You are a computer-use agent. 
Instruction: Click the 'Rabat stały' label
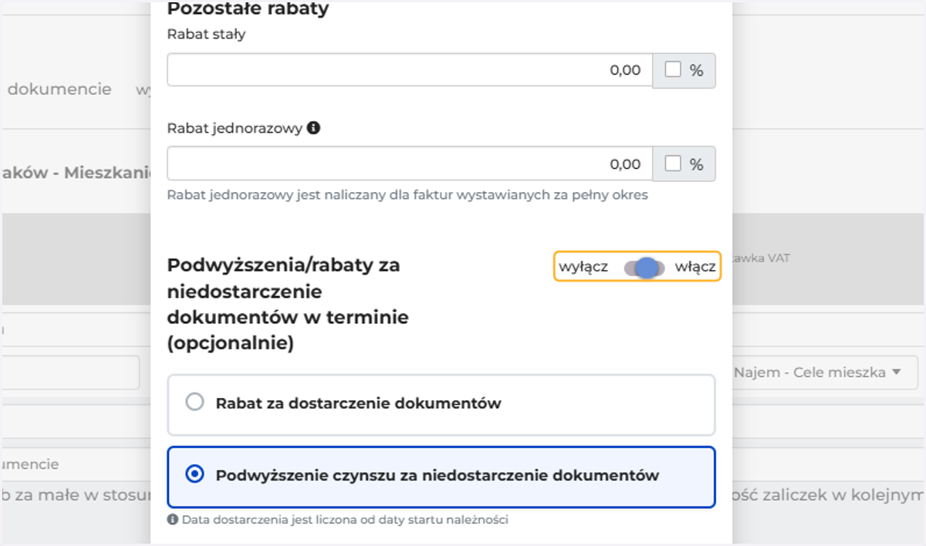tap(206, 35)
